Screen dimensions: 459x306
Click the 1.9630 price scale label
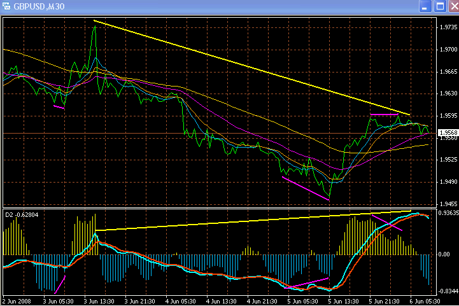pos(448,94)
